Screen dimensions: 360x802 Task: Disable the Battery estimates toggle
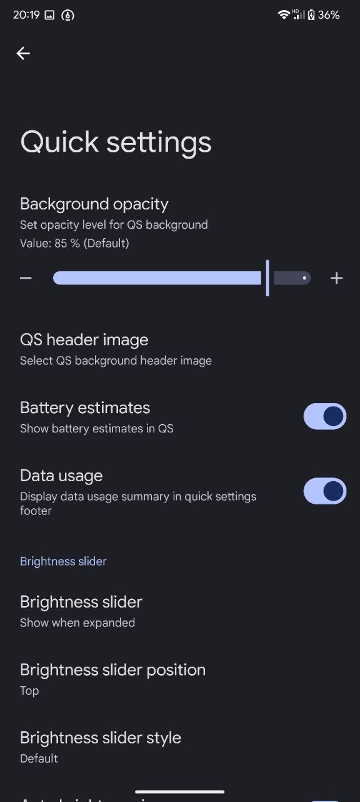325,416
